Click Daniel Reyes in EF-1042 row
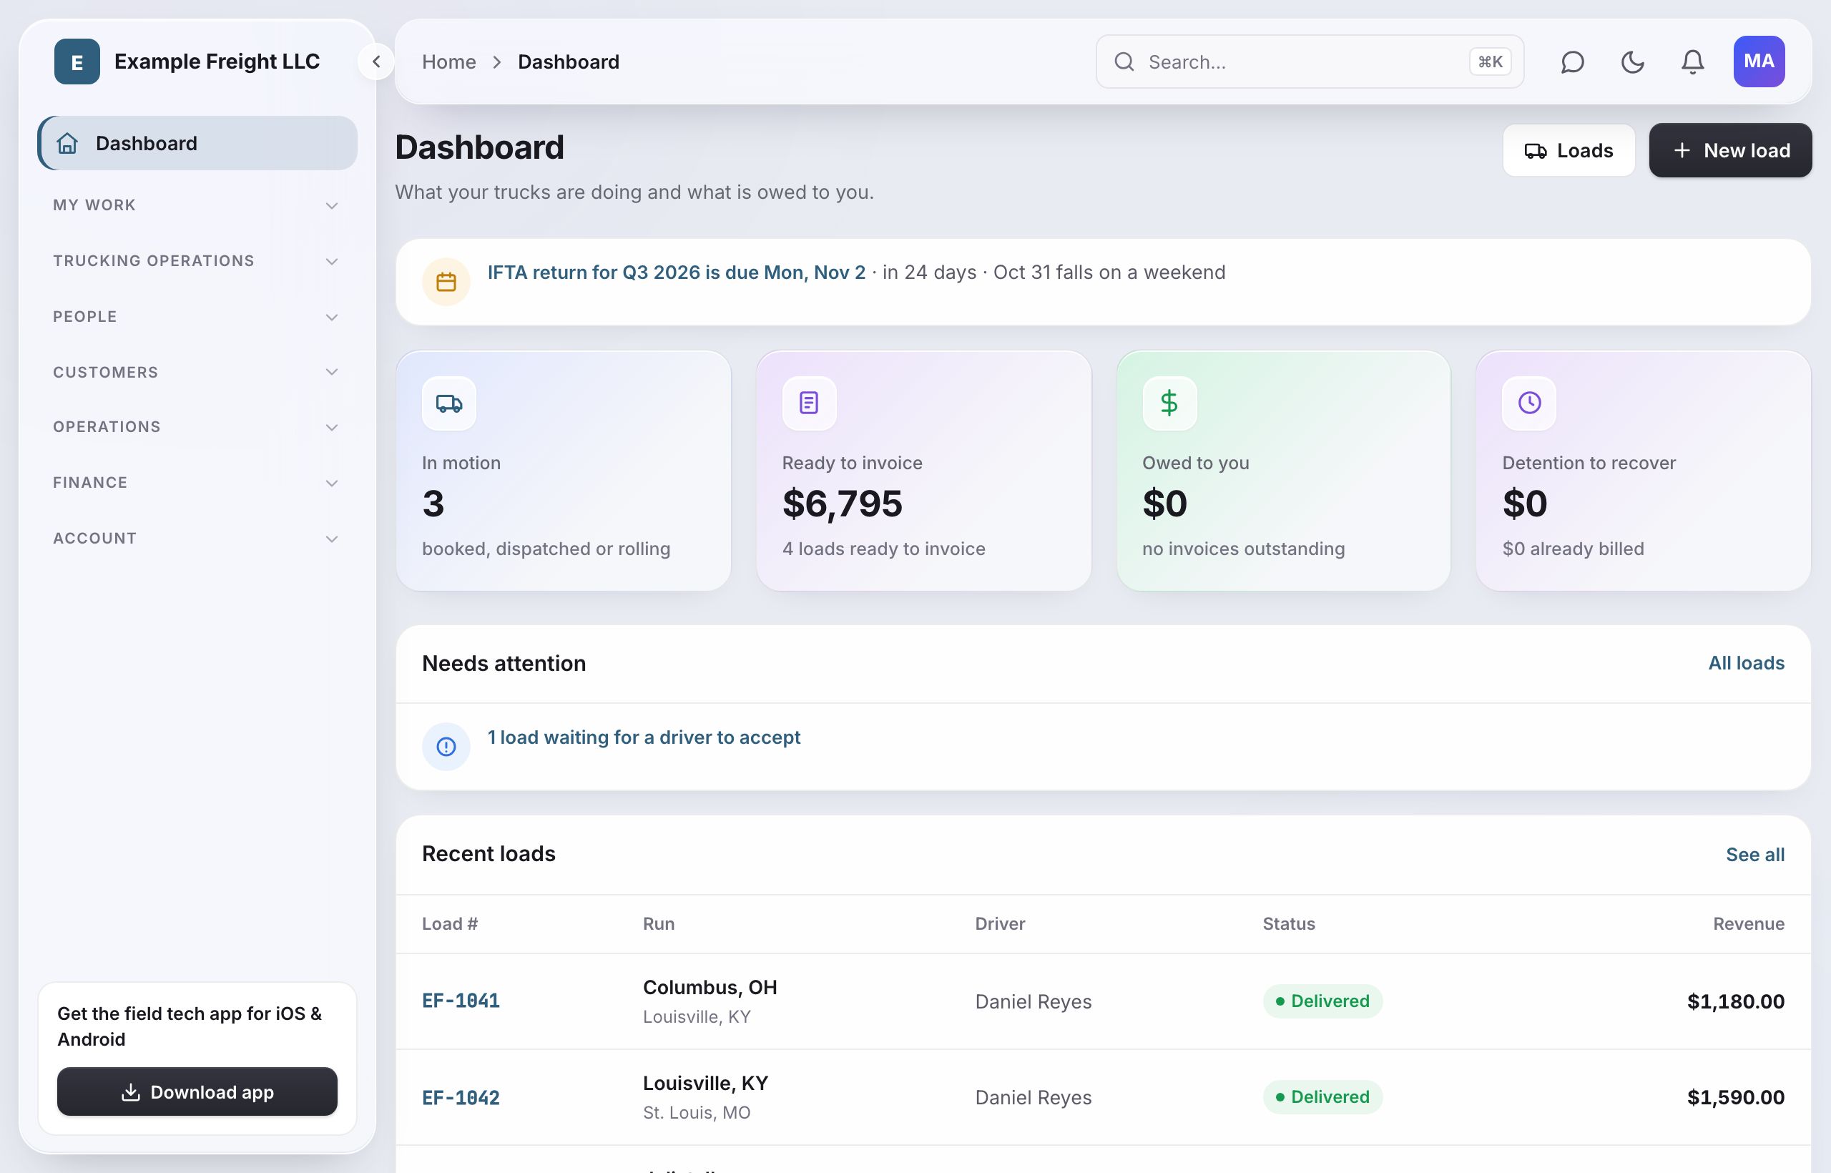The height and width of the screenshot is (1173, 1831). coord(1033,1097)
